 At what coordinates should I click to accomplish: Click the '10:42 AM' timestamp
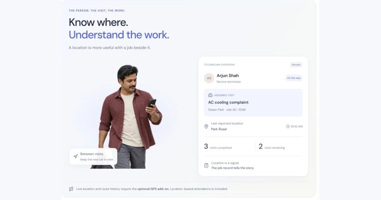297,126
